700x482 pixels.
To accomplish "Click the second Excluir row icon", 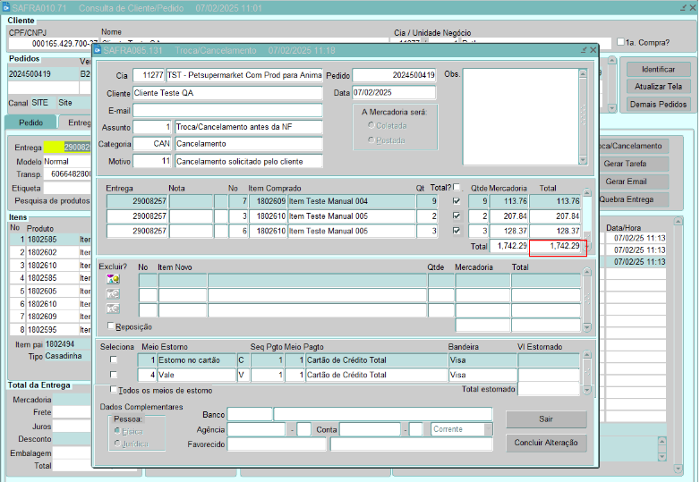I will click(113, 294).
